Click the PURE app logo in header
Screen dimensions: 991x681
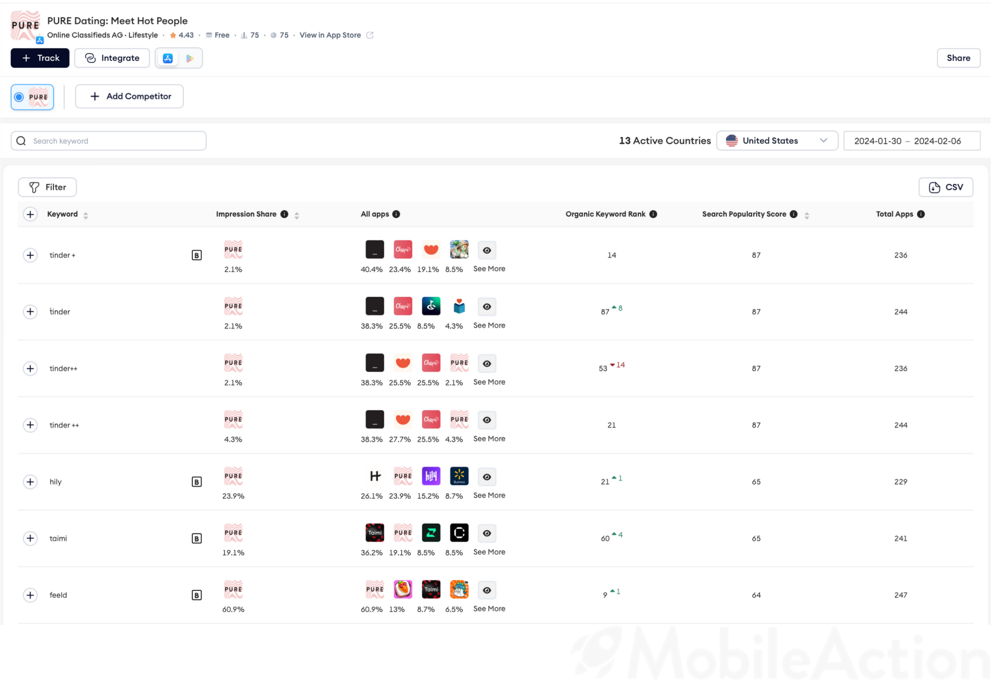(x=25, y=26)
